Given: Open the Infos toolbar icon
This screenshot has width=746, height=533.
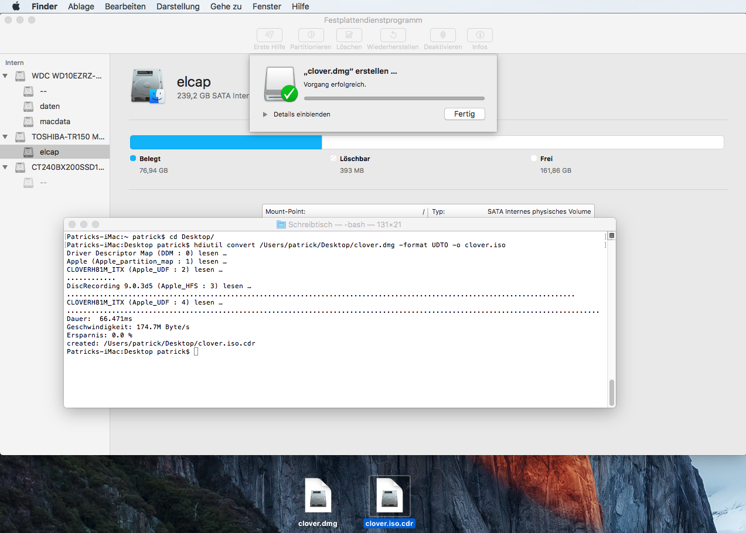Looking at the screenshot, I should click(x=479, y=35).
